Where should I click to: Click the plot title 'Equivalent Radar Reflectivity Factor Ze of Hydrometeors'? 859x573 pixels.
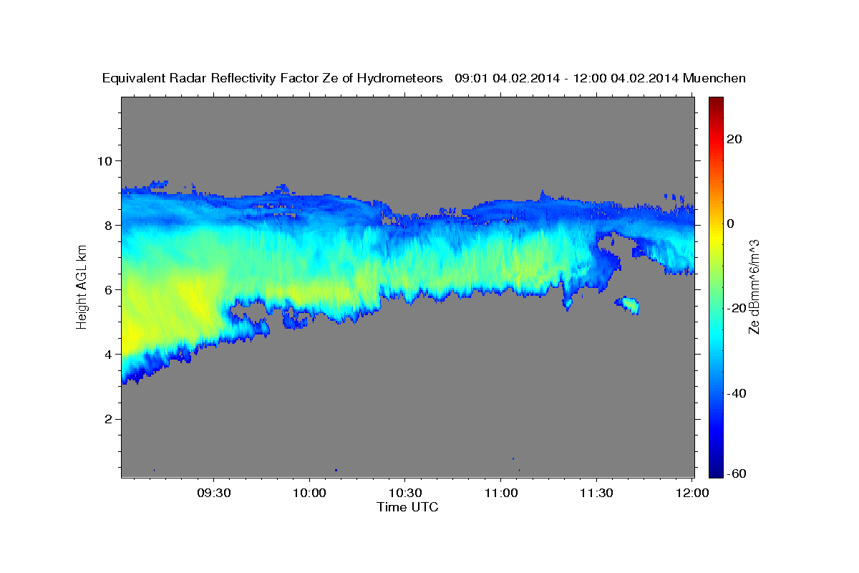click(273, 78)
